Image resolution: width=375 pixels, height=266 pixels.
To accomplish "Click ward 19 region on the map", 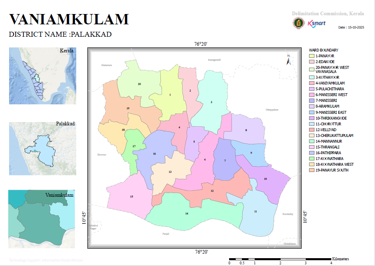I will (128, 108).
